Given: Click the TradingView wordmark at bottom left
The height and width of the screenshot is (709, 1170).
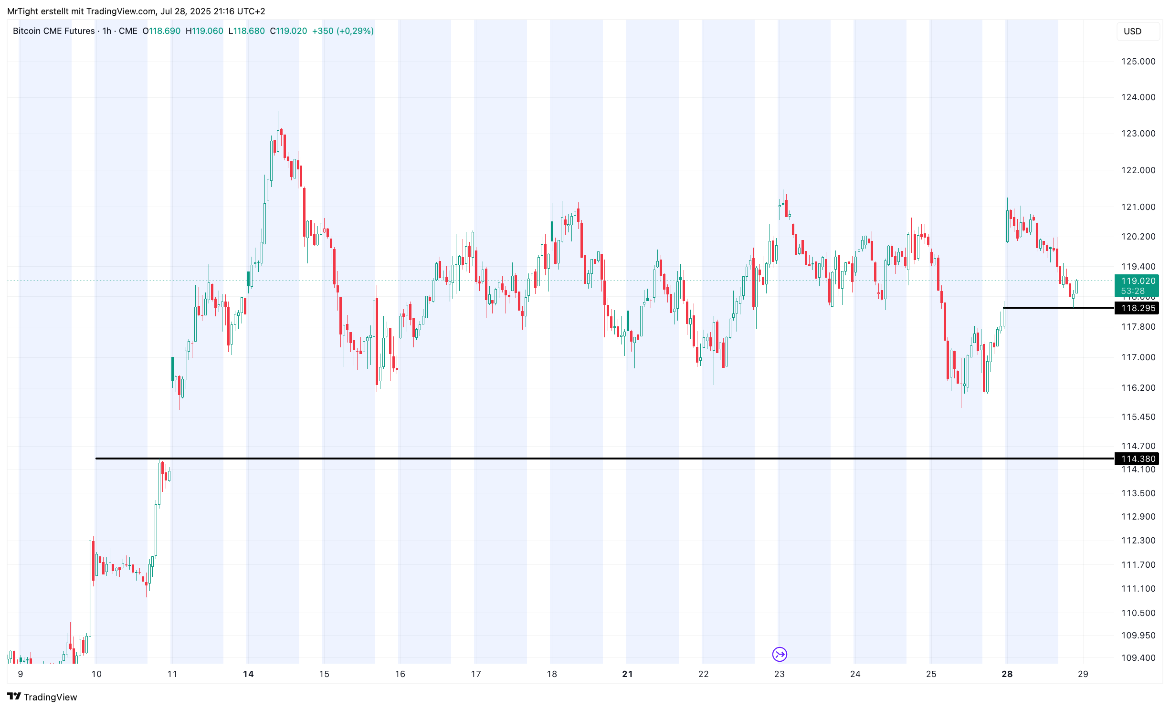Looking at the screenshot, I should click(x=50, y=697).
